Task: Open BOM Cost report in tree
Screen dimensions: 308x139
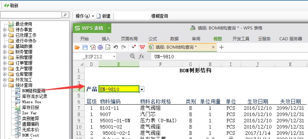Action: 31,135
